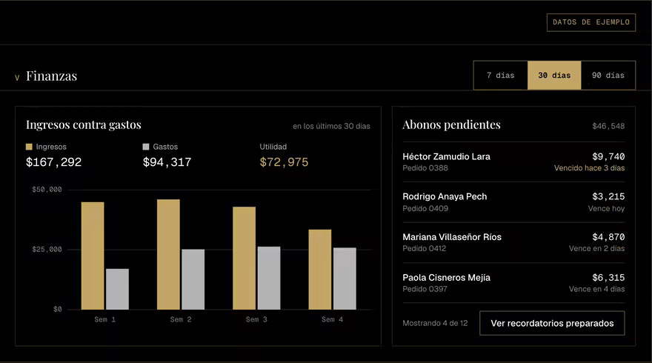Viewport: 652px width, 363px height.
Task: Collapse the Finanzas section chevron
Action: click(x=17, y=77)
